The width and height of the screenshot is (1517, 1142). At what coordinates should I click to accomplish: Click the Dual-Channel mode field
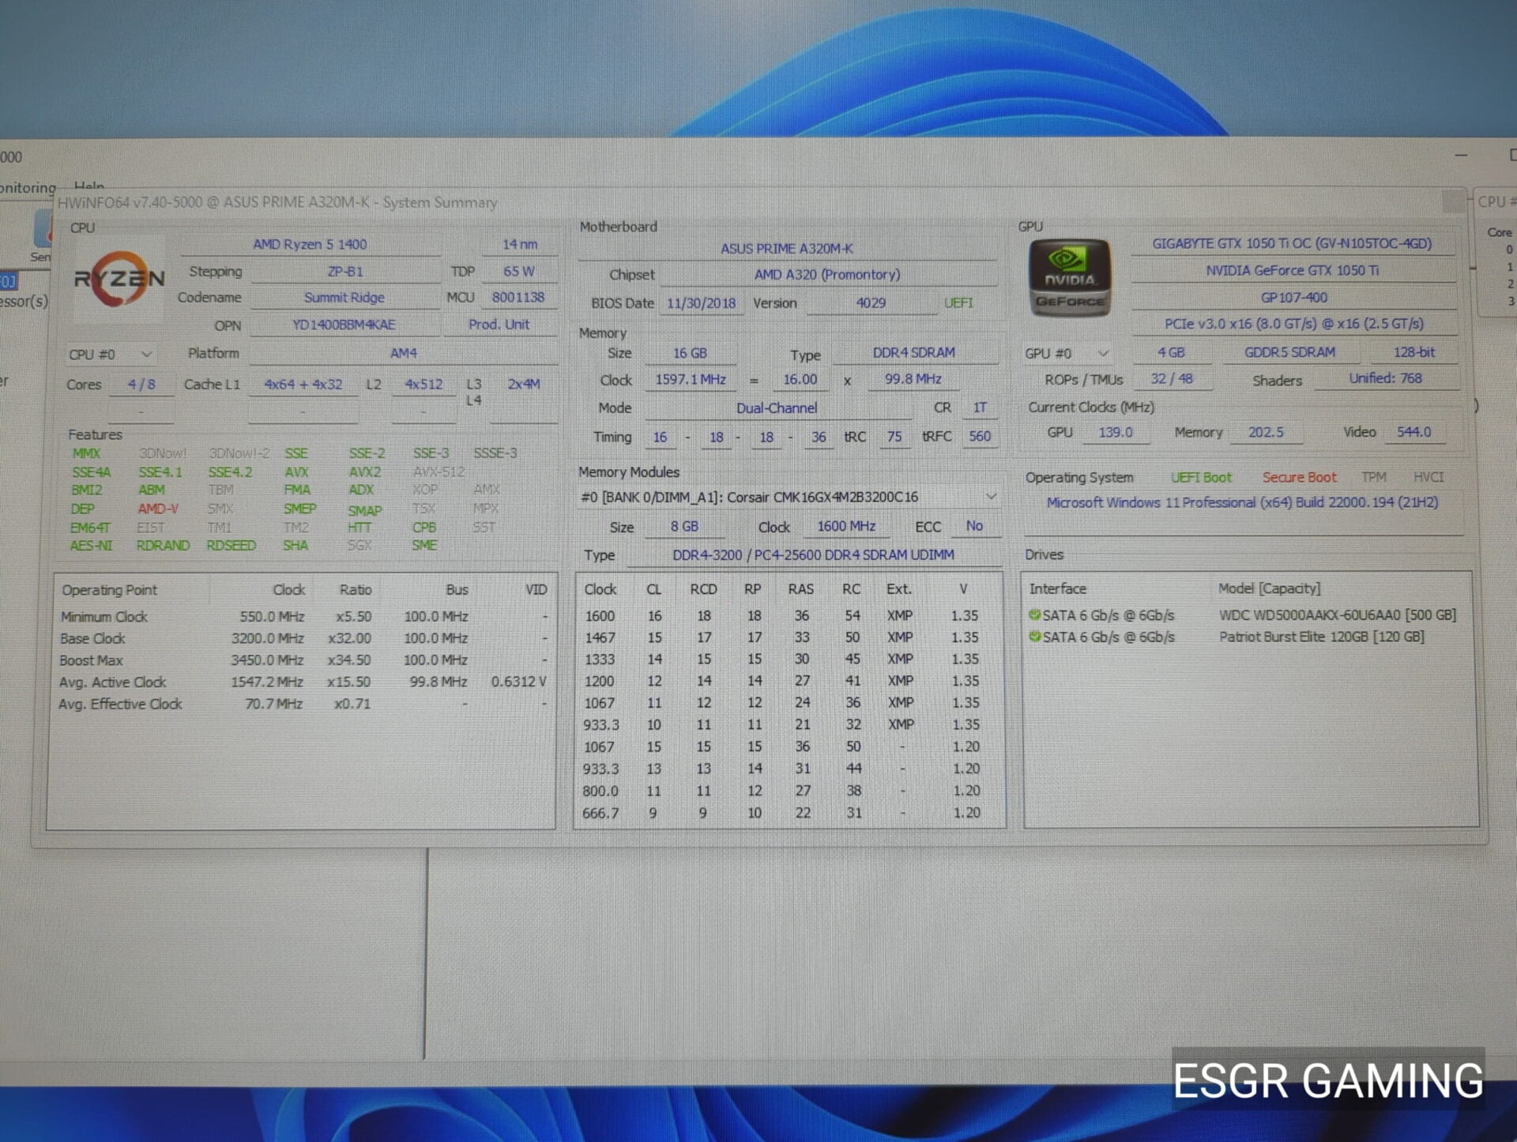point(777,408)
